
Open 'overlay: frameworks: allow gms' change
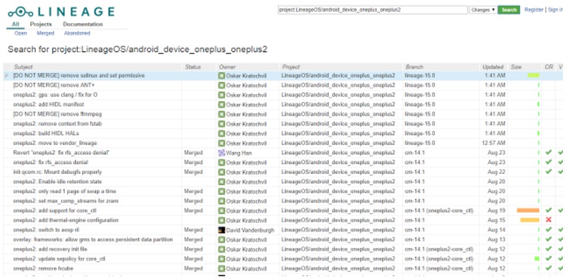point(93,240)
